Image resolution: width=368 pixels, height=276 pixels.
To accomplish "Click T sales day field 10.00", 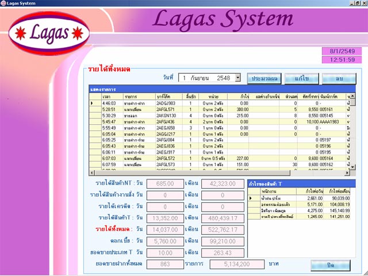I will 165,253.
